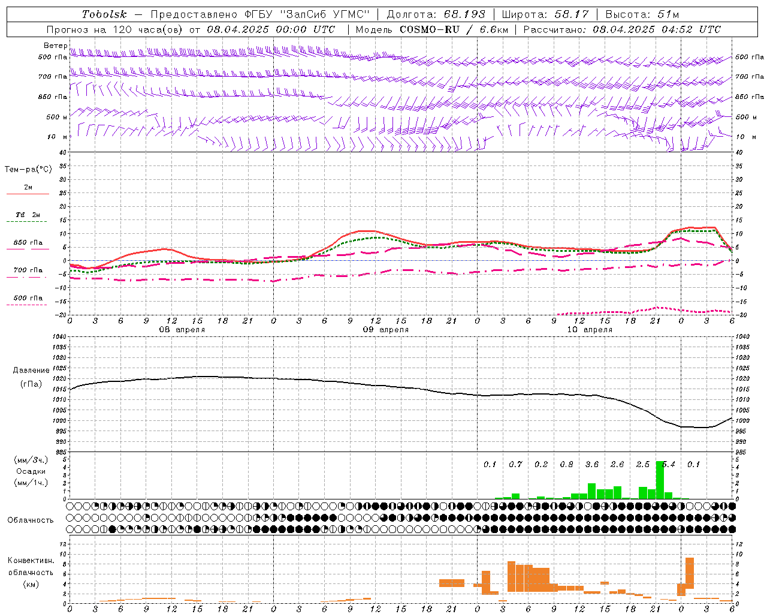
Task: Click the 850 гПа temperature legend entry
Action: 28,243
